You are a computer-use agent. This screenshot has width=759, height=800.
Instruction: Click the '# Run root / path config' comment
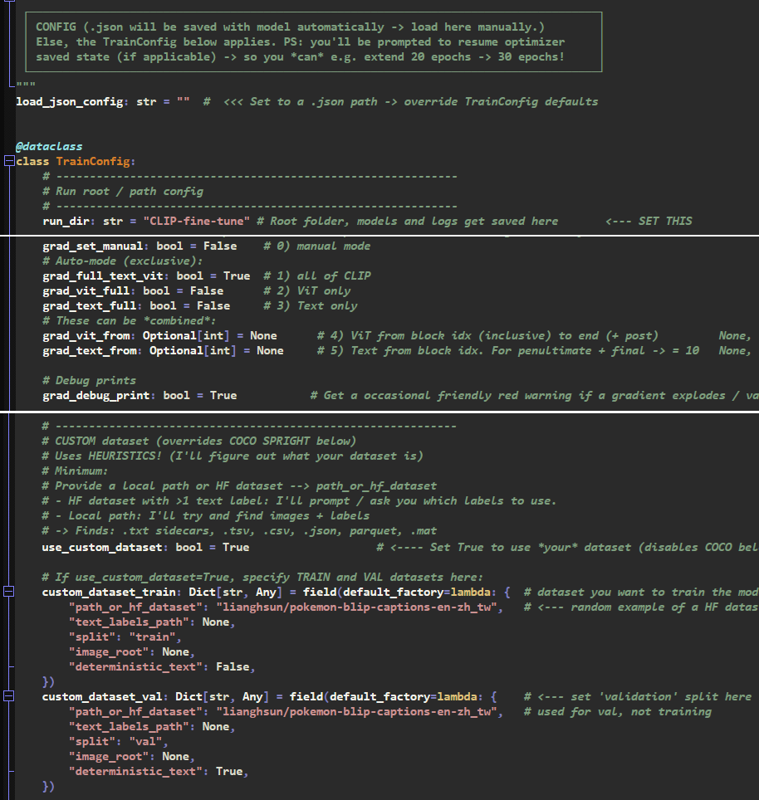(x=123, y=192)
